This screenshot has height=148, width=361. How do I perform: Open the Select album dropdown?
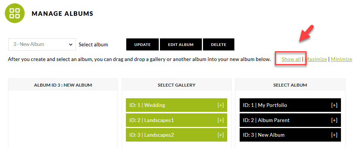[42, 44]
